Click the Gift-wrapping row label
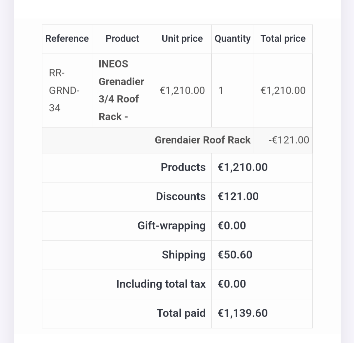The height and width of the screenshot is (343, 354). click(171, 226)
